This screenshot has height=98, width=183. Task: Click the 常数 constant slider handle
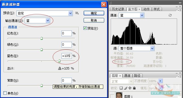coord(41,85)
